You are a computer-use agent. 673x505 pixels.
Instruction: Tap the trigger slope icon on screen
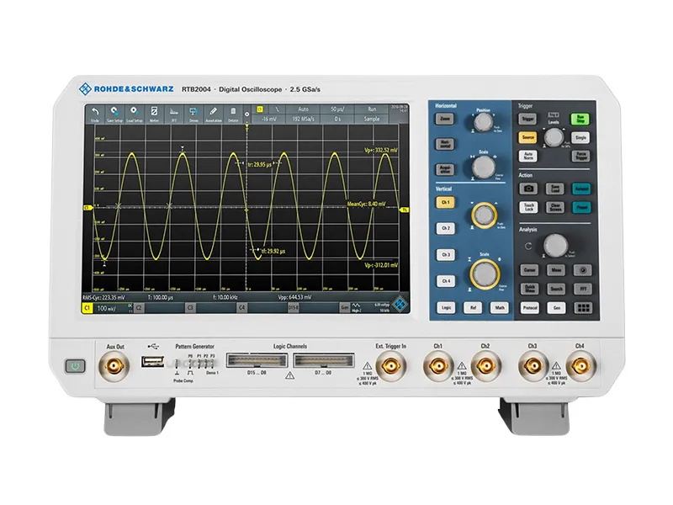(x=277, y=109)
